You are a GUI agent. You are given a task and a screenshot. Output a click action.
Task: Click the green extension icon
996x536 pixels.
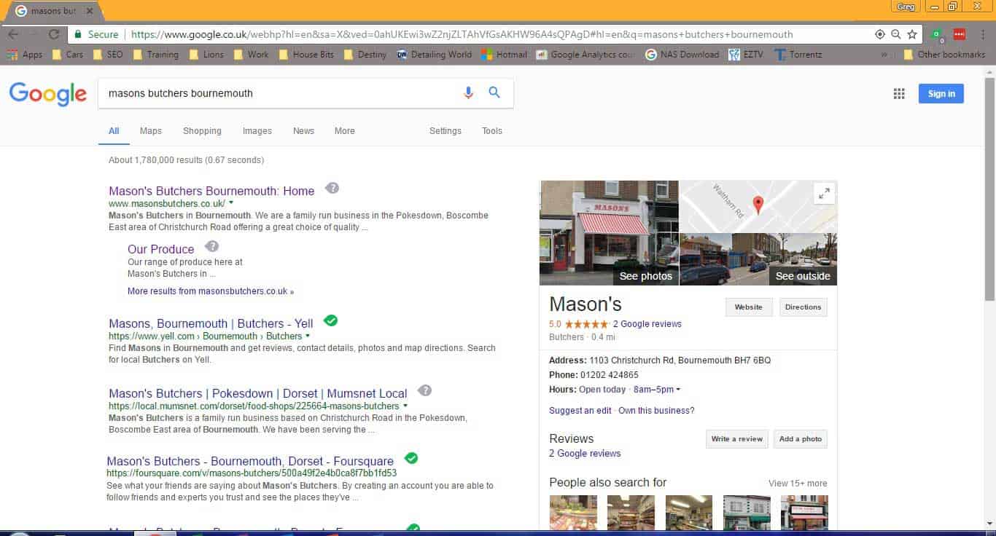tap(938, 35)
